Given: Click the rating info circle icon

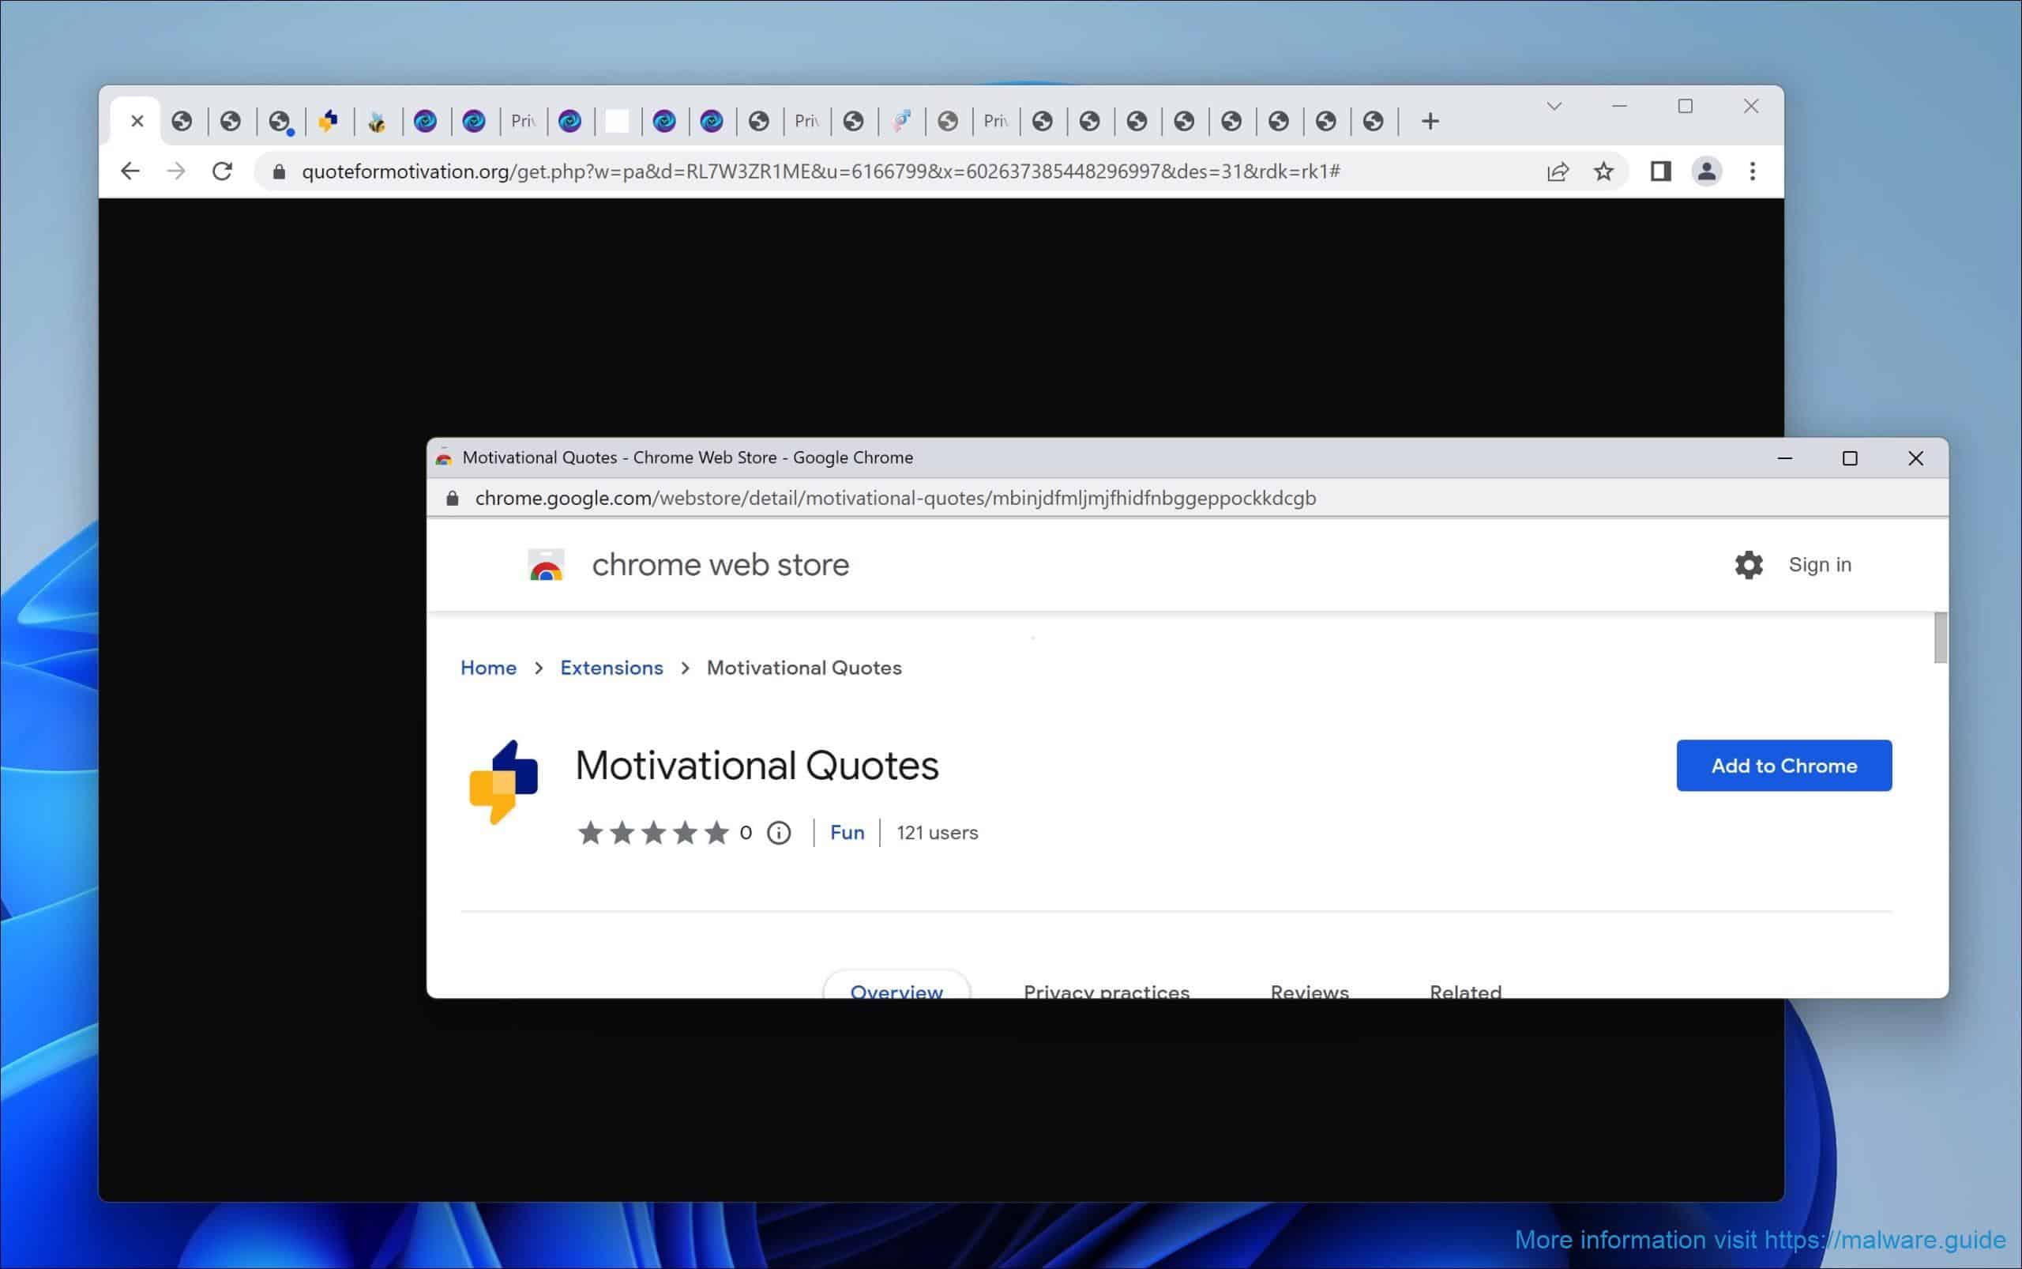Looking at the screenshot, I should tap(779, 833).
